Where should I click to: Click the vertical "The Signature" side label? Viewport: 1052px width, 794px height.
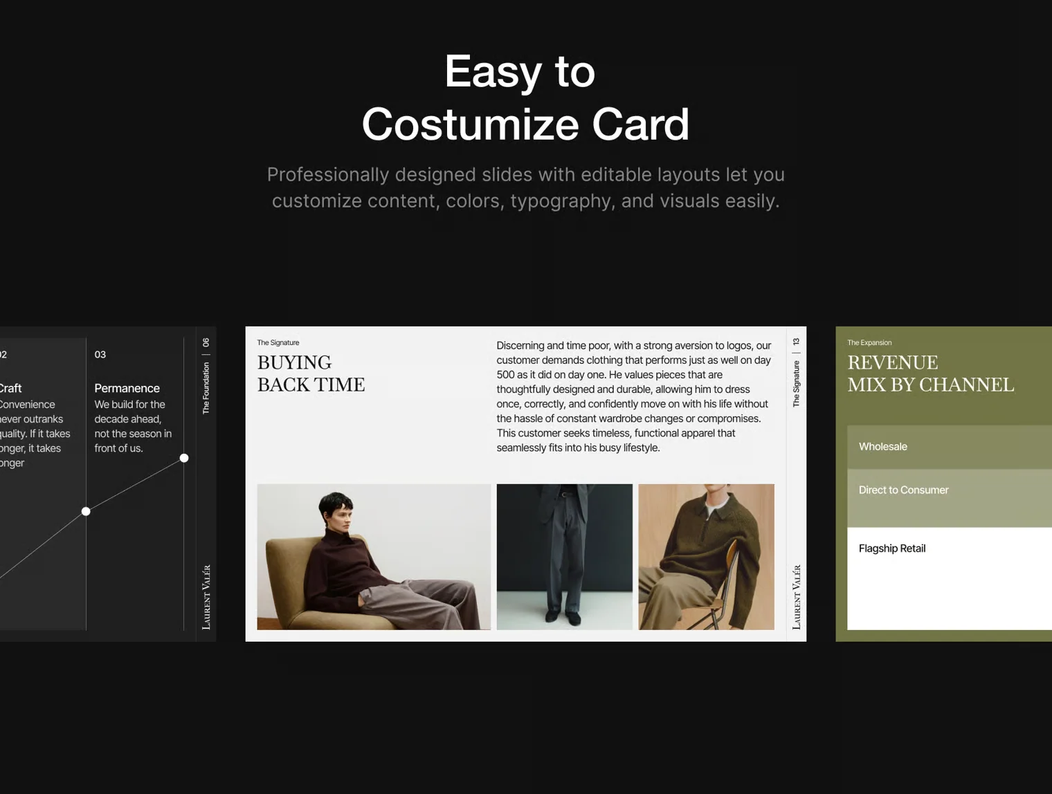pyautogui.click(x=796, y=384)
